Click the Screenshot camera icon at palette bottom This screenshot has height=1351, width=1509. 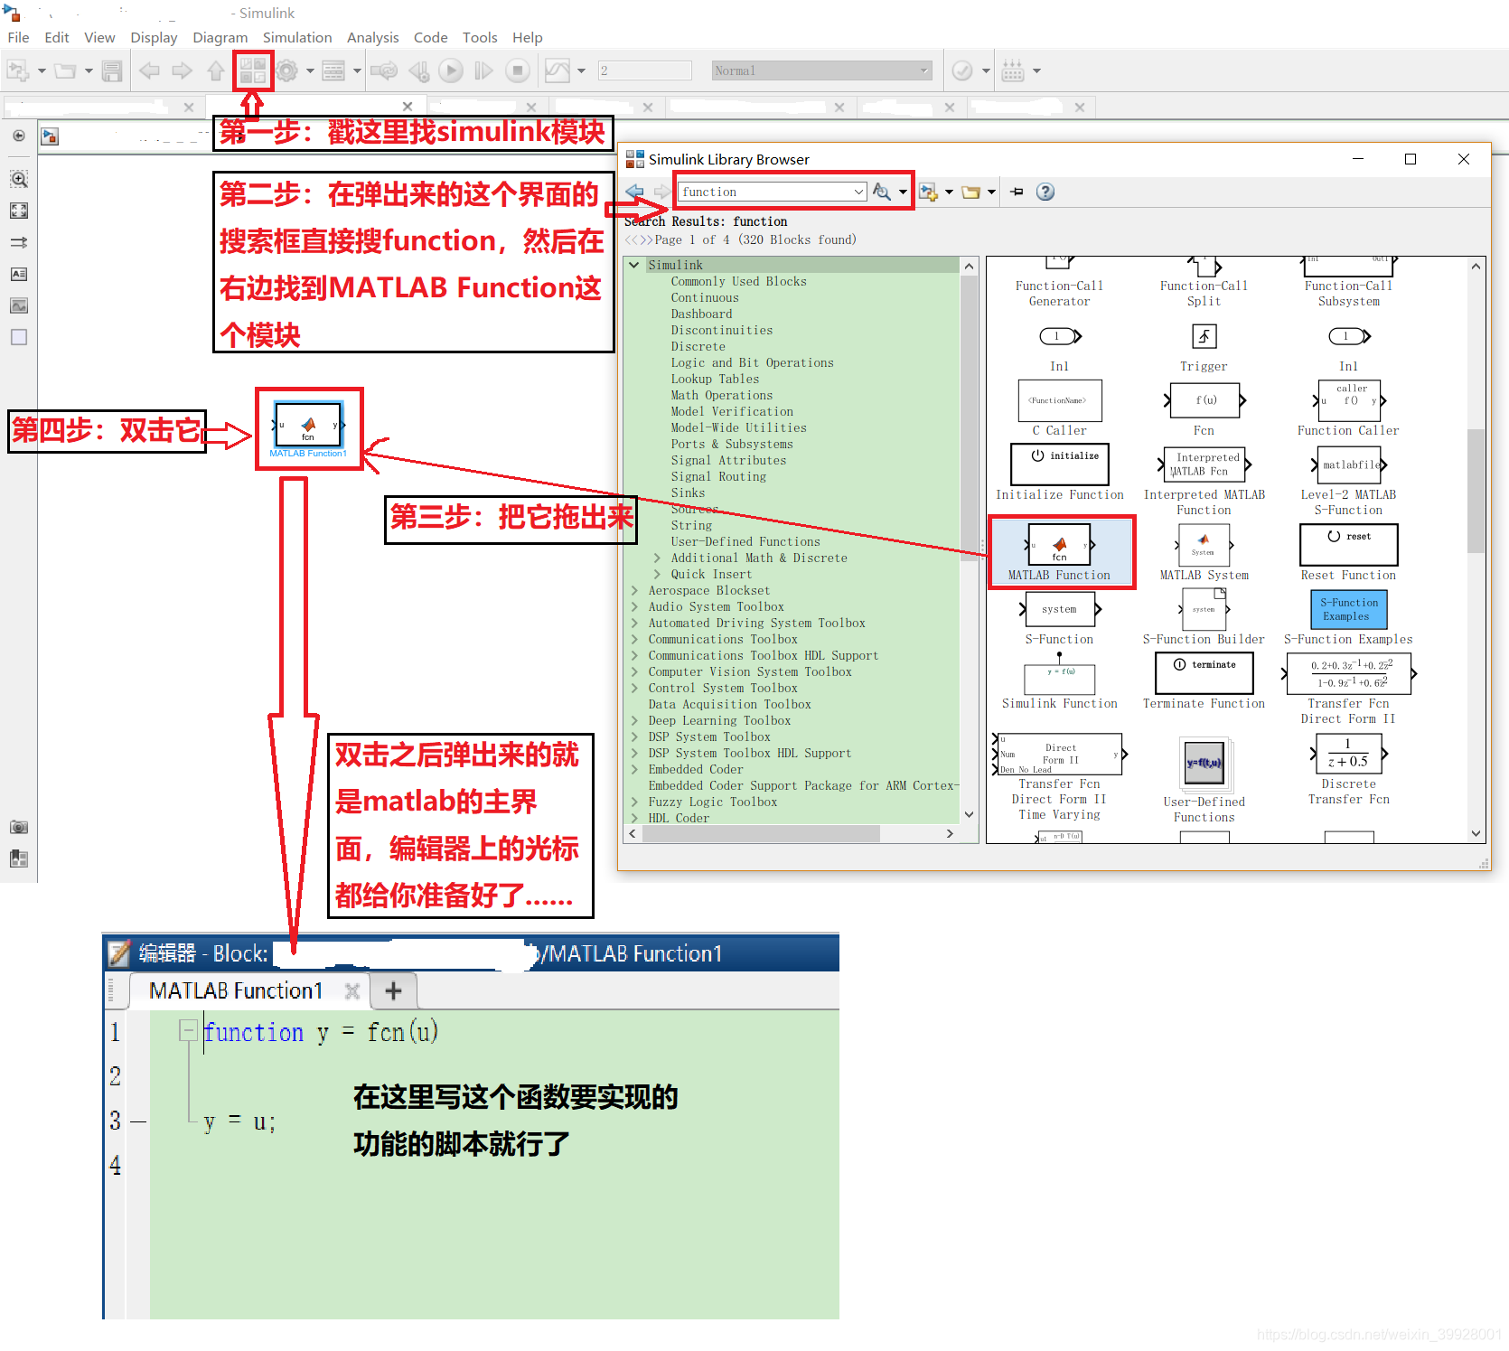[19, 827]
